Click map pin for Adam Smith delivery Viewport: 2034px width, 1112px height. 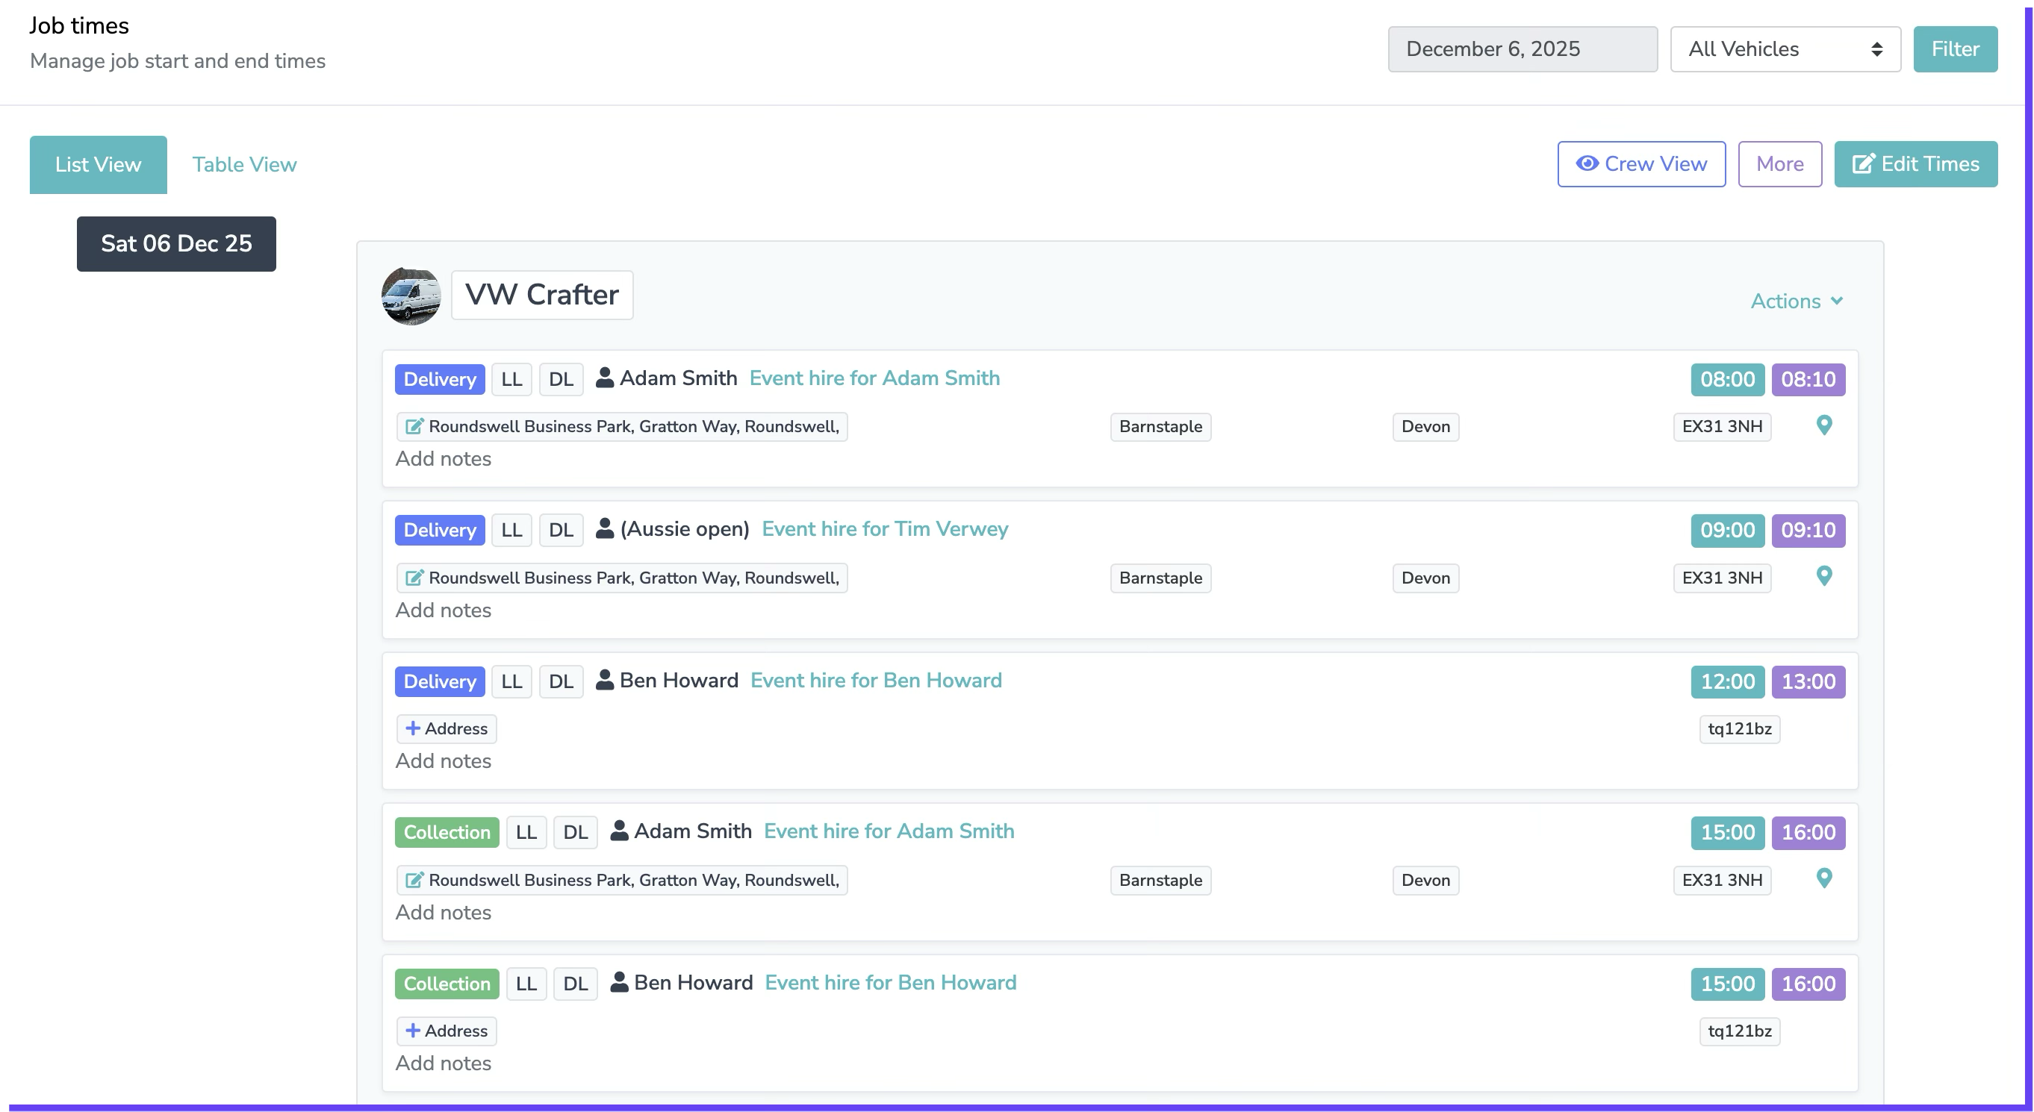(1824, 425)
